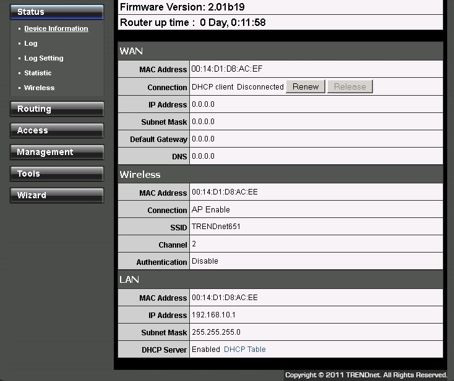The image size is (454, 381).
Task: Open the Log page in sidebar
Action: [31, 43]
